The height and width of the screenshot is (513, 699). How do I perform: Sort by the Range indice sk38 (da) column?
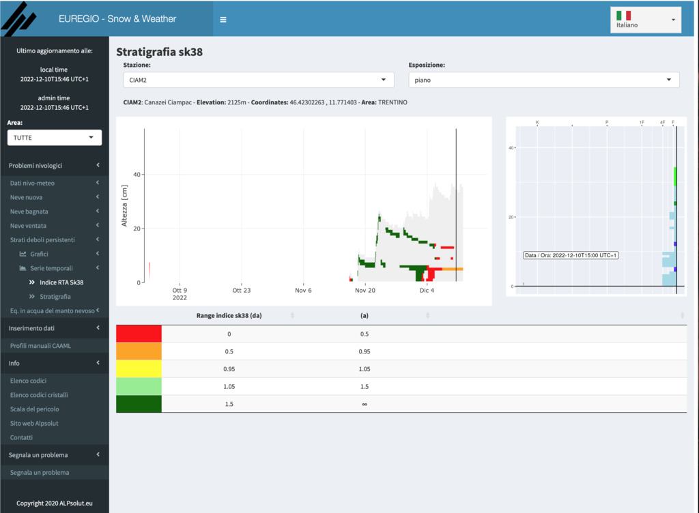pyautogui.click(x=229, y=316)
